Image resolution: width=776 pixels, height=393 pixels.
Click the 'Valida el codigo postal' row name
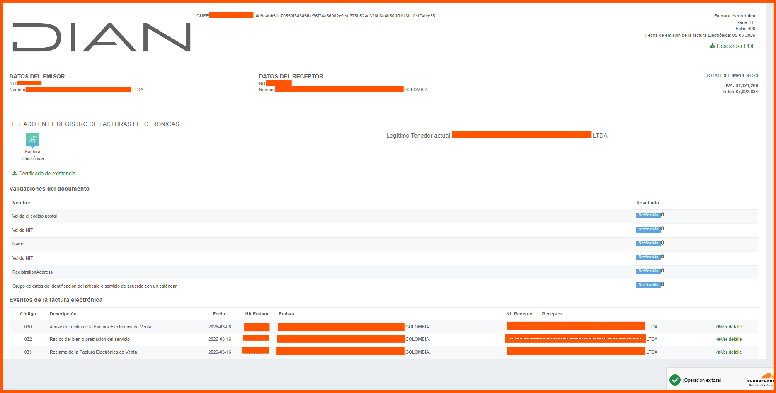click(35, 216)
